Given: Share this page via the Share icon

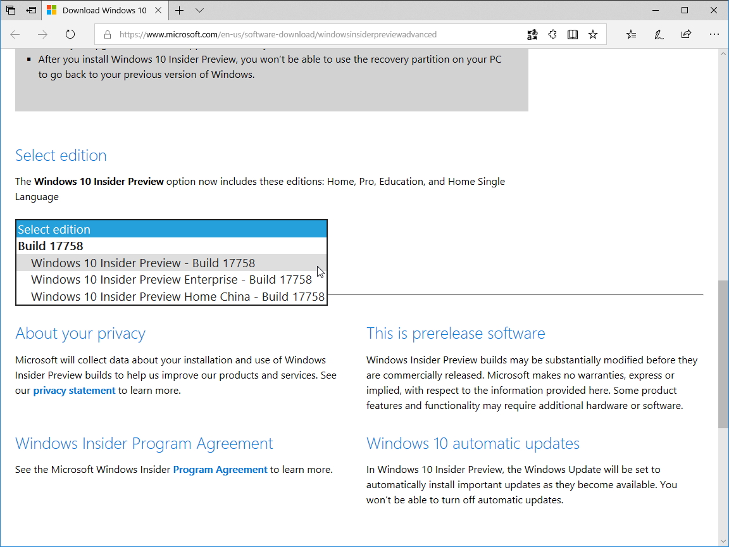Looking at the screenshot, I should (x=686, y=35).
